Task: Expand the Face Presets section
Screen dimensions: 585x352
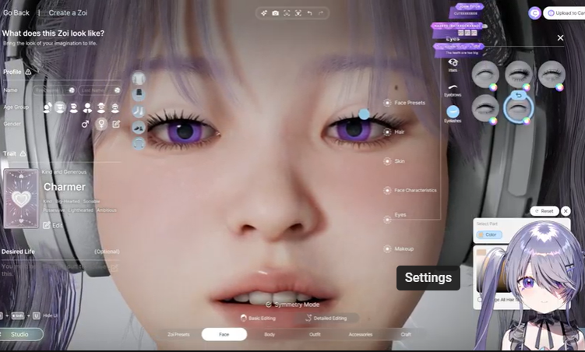Action: tap(387, 103)
